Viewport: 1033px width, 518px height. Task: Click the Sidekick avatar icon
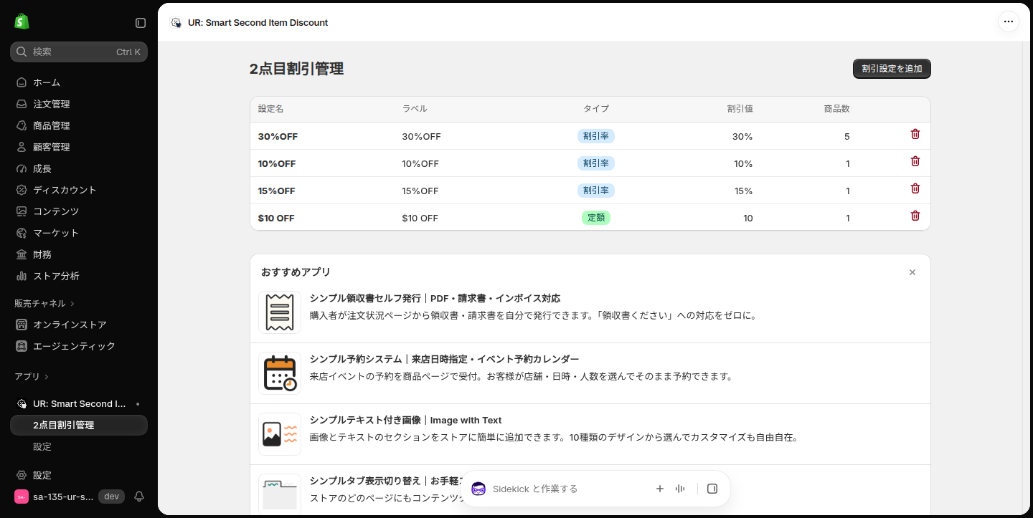pyautogui.click(x=478, y=489)
